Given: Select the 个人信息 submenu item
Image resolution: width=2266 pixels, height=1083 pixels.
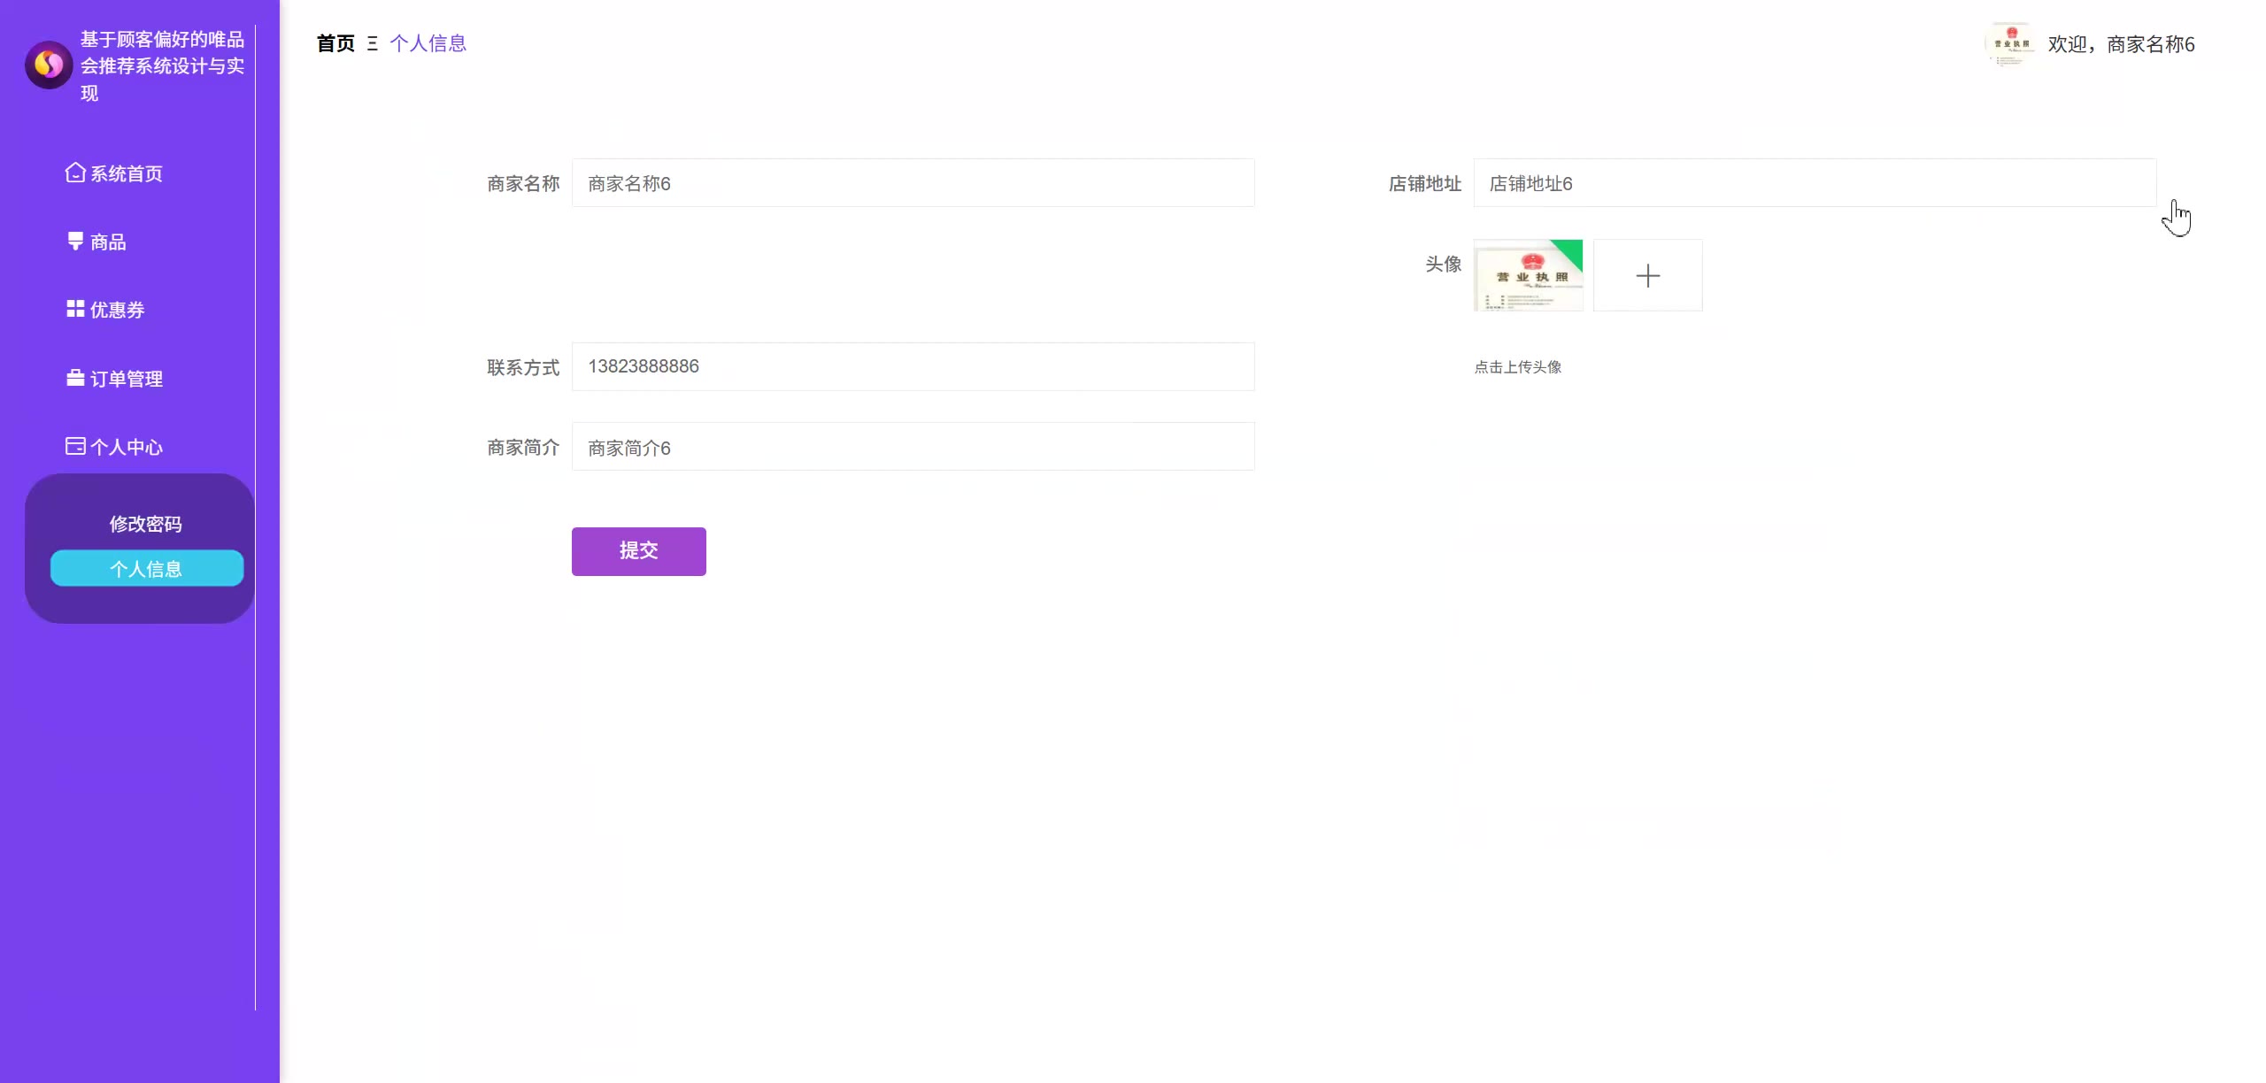Looking at the screenshot, I should click(x=146, y=569).
